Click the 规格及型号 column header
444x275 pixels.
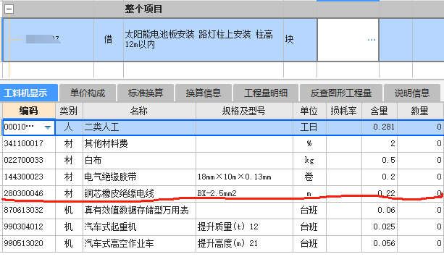[x=244, y=111]
